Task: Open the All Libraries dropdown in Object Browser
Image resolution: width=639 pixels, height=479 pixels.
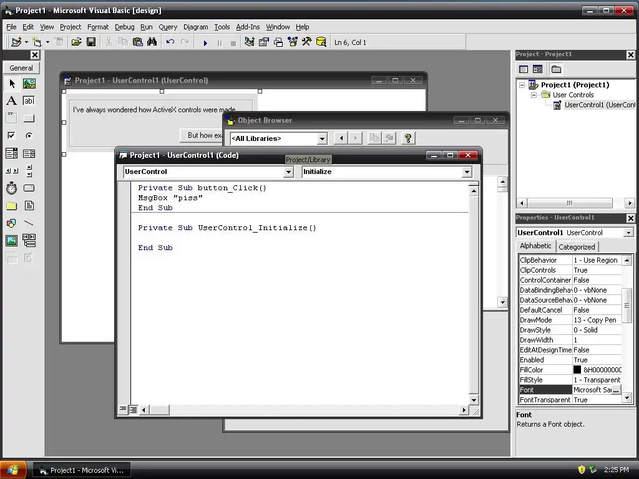Action: 322,139
